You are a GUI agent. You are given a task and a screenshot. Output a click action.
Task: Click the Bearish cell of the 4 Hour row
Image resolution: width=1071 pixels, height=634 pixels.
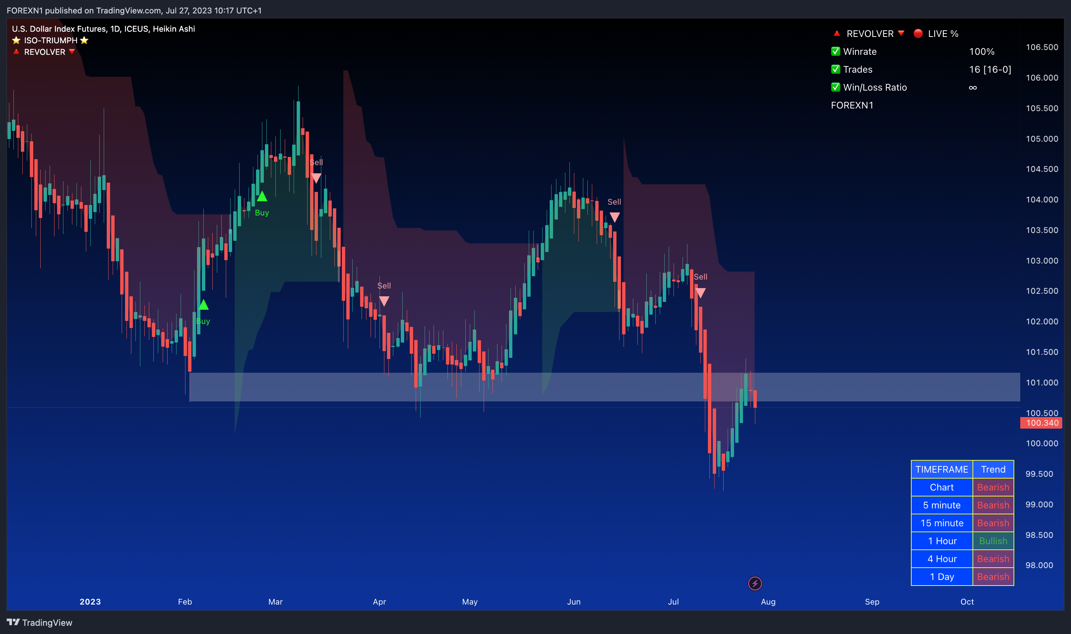coord(993,559)
